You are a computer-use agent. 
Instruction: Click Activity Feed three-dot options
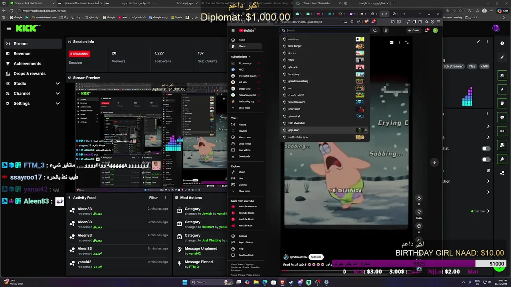pyautogui.click(x=166, y=198)
